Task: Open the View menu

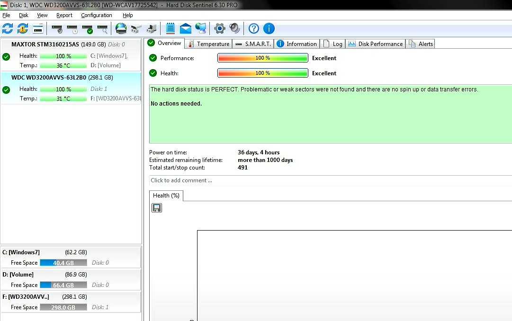Action: [42, 15]
